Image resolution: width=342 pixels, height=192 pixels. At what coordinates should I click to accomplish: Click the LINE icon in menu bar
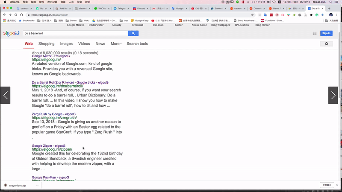[238, 2]
